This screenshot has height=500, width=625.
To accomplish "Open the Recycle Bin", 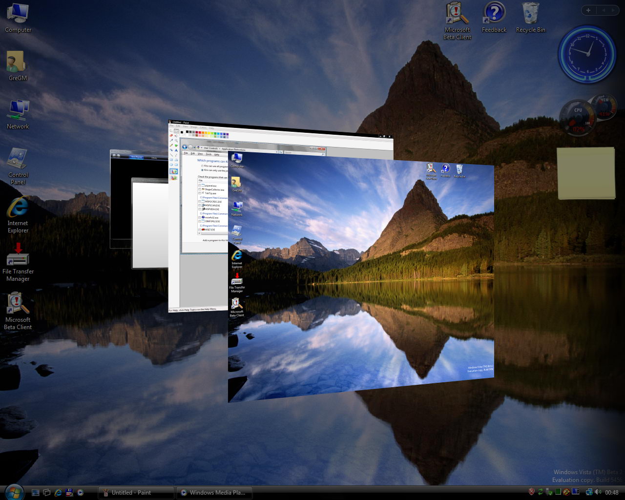I will [531, 18].
